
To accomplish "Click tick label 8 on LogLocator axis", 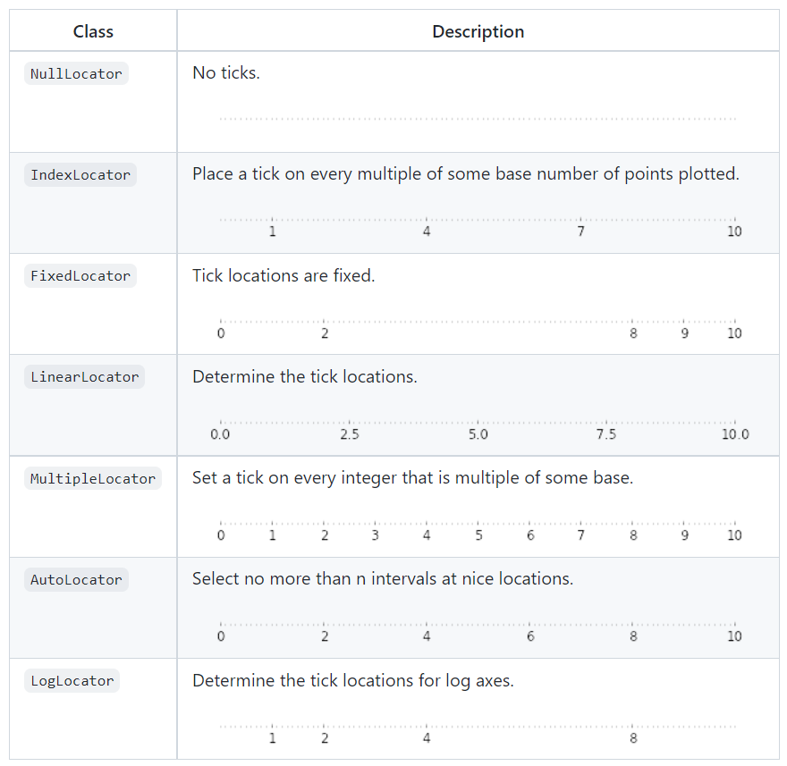I will 633,738.
